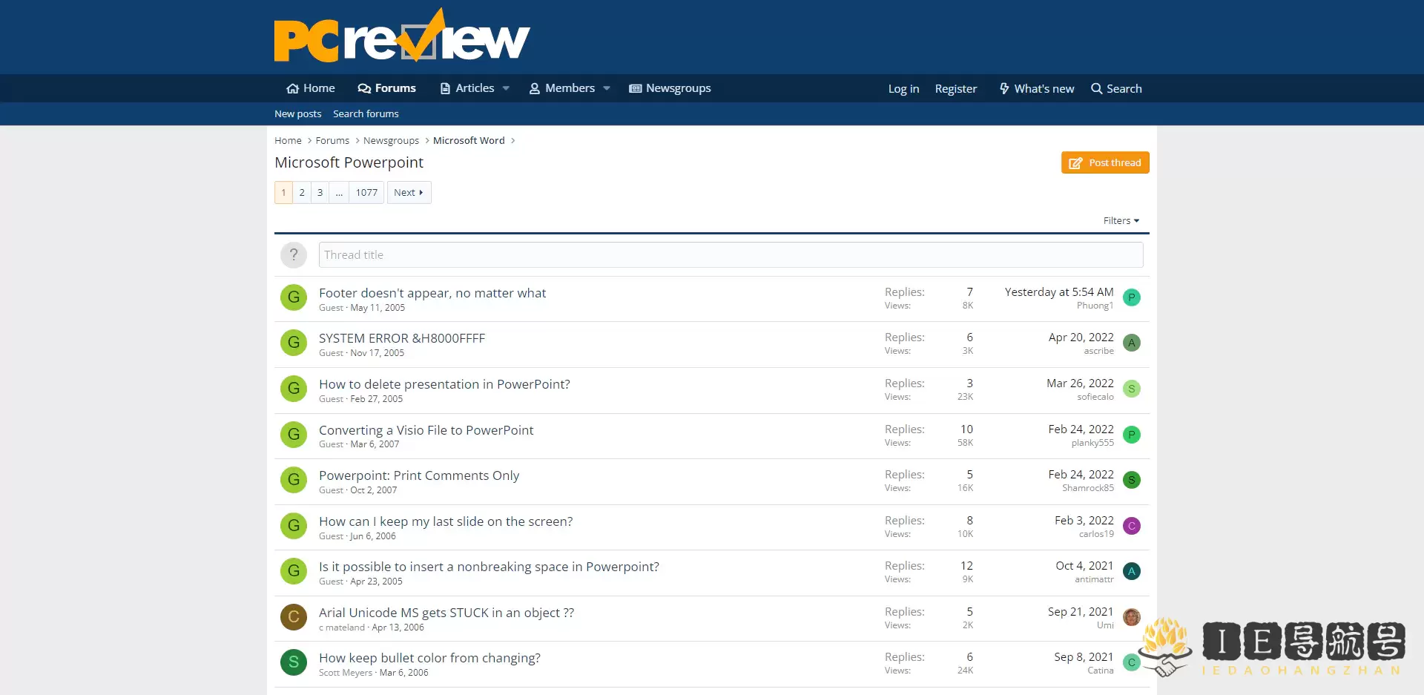The width and height of the screenshot is (1424, 695).
Task: Click the ascribe user avatar
Action: coord(1131,343)
